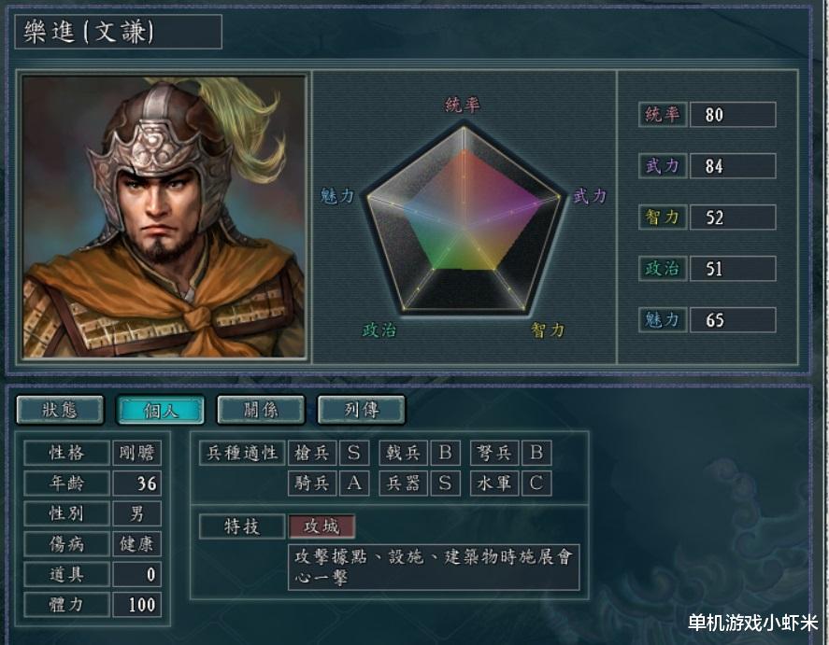Click the pentagon ability radar chart
Viewport: 829px width, 645px height.
[x=464, y=219]
